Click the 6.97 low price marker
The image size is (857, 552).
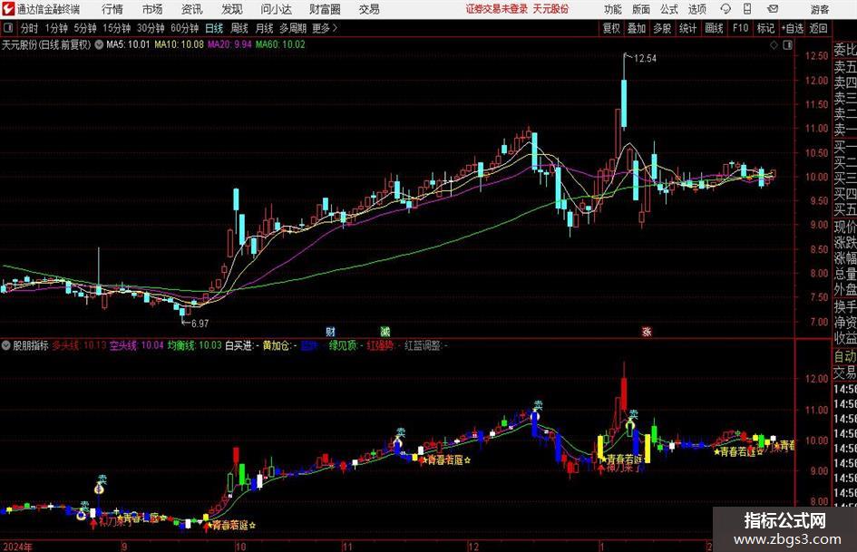[x=200, y=324]
